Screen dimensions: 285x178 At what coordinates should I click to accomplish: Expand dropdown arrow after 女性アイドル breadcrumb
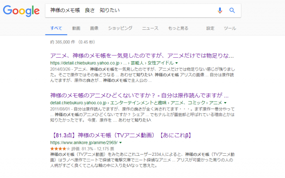click(176, 63)
